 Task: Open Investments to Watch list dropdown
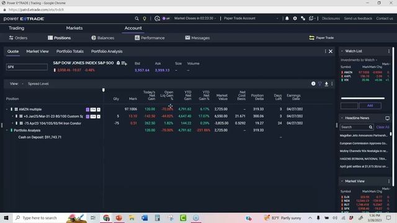pos(359,60)
